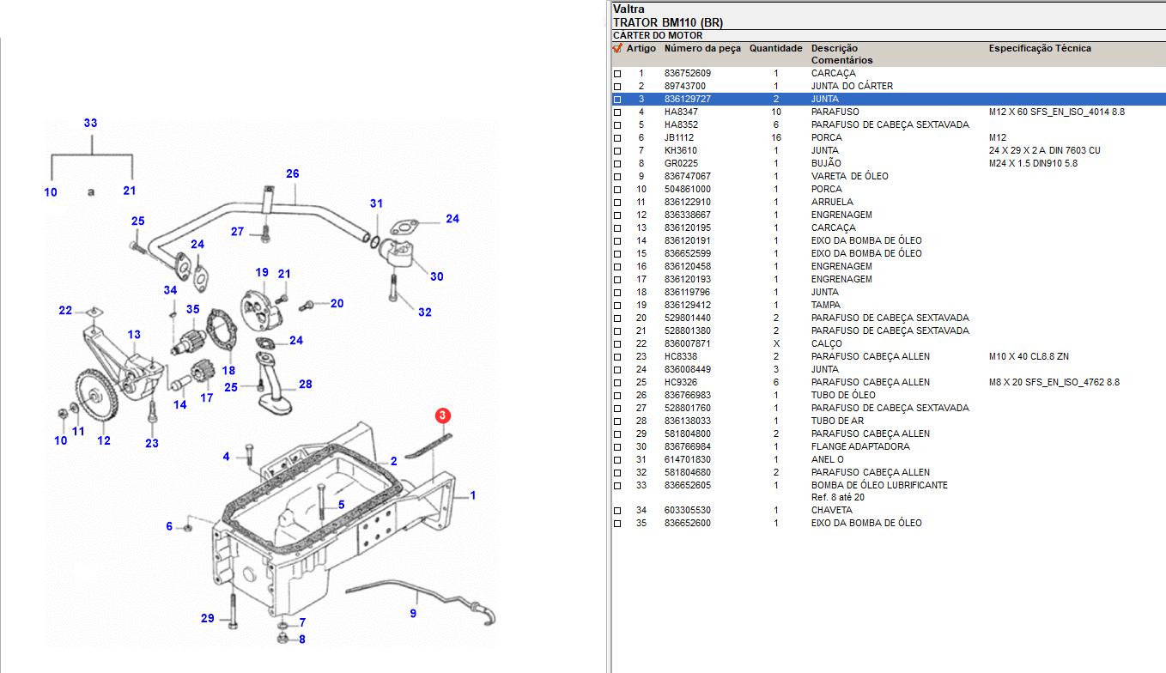Click the red highlighted callout 3 marker

coord(442,415)
